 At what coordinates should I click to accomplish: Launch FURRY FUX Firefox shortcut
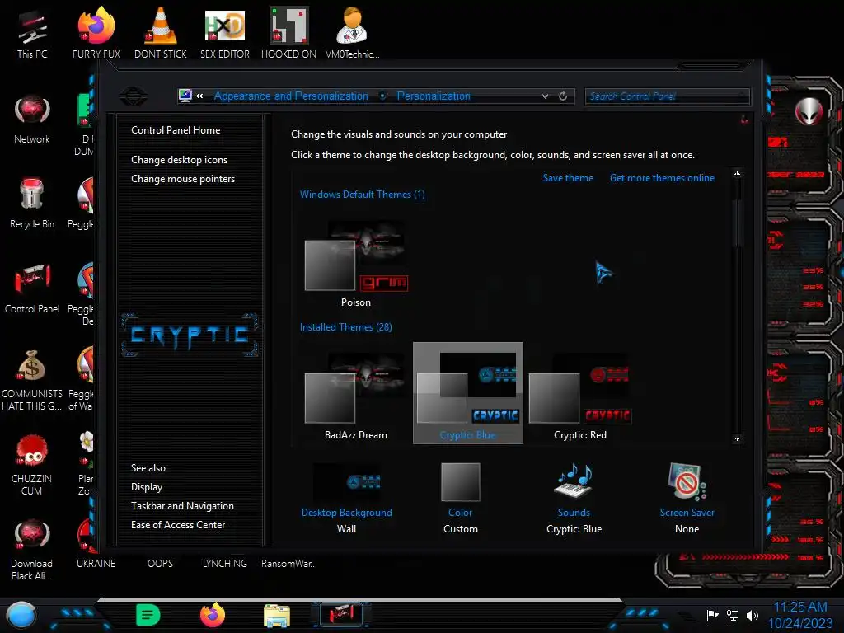click(96, 32)
